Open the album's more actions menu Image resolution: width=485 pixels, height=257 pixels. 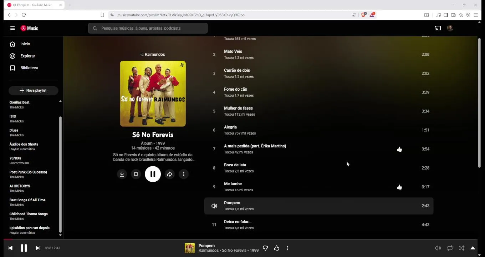(184, 174)
